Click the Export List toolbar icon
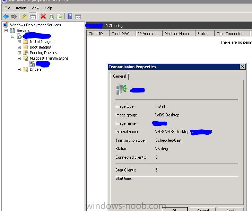This screenshot has width=252, height=211. point(59,17)
